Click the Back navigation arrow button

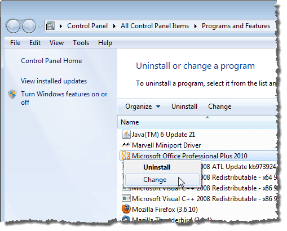(x=13, y=26)
